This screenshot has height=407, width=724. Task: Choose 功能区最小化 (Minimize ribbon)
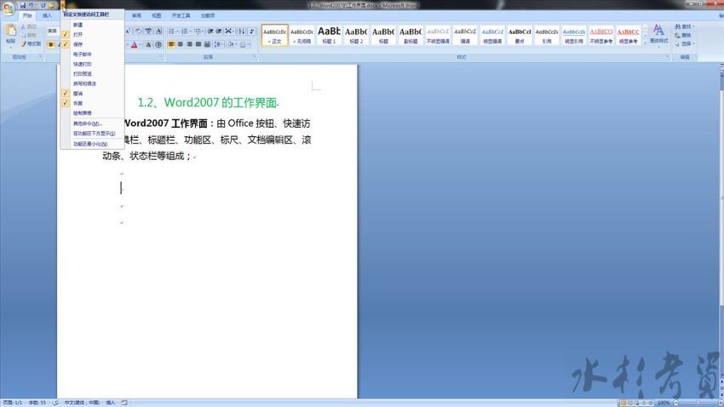(92, 144)
